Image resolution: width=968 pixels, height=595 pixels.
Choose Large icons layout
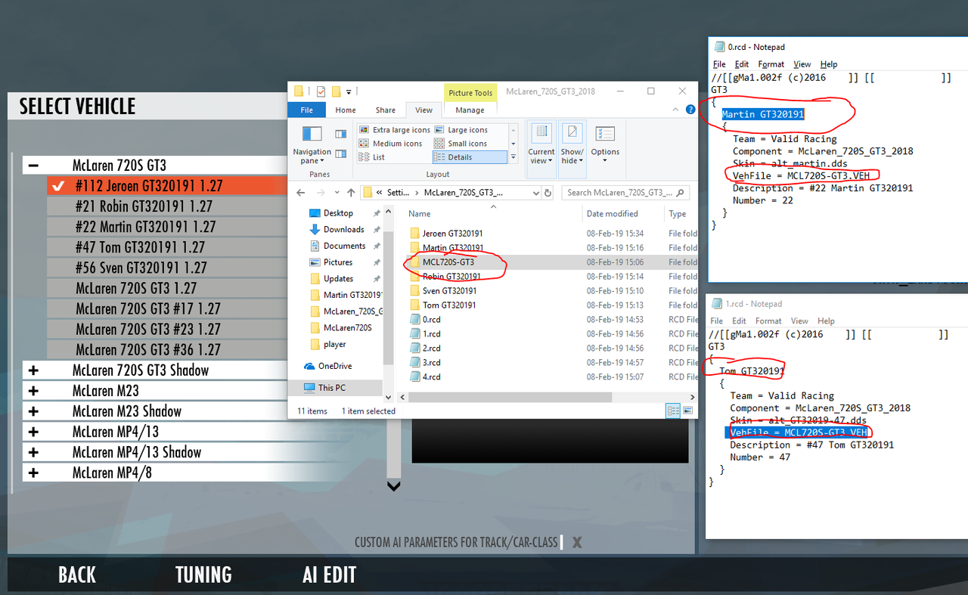click(x=461, y=130)
